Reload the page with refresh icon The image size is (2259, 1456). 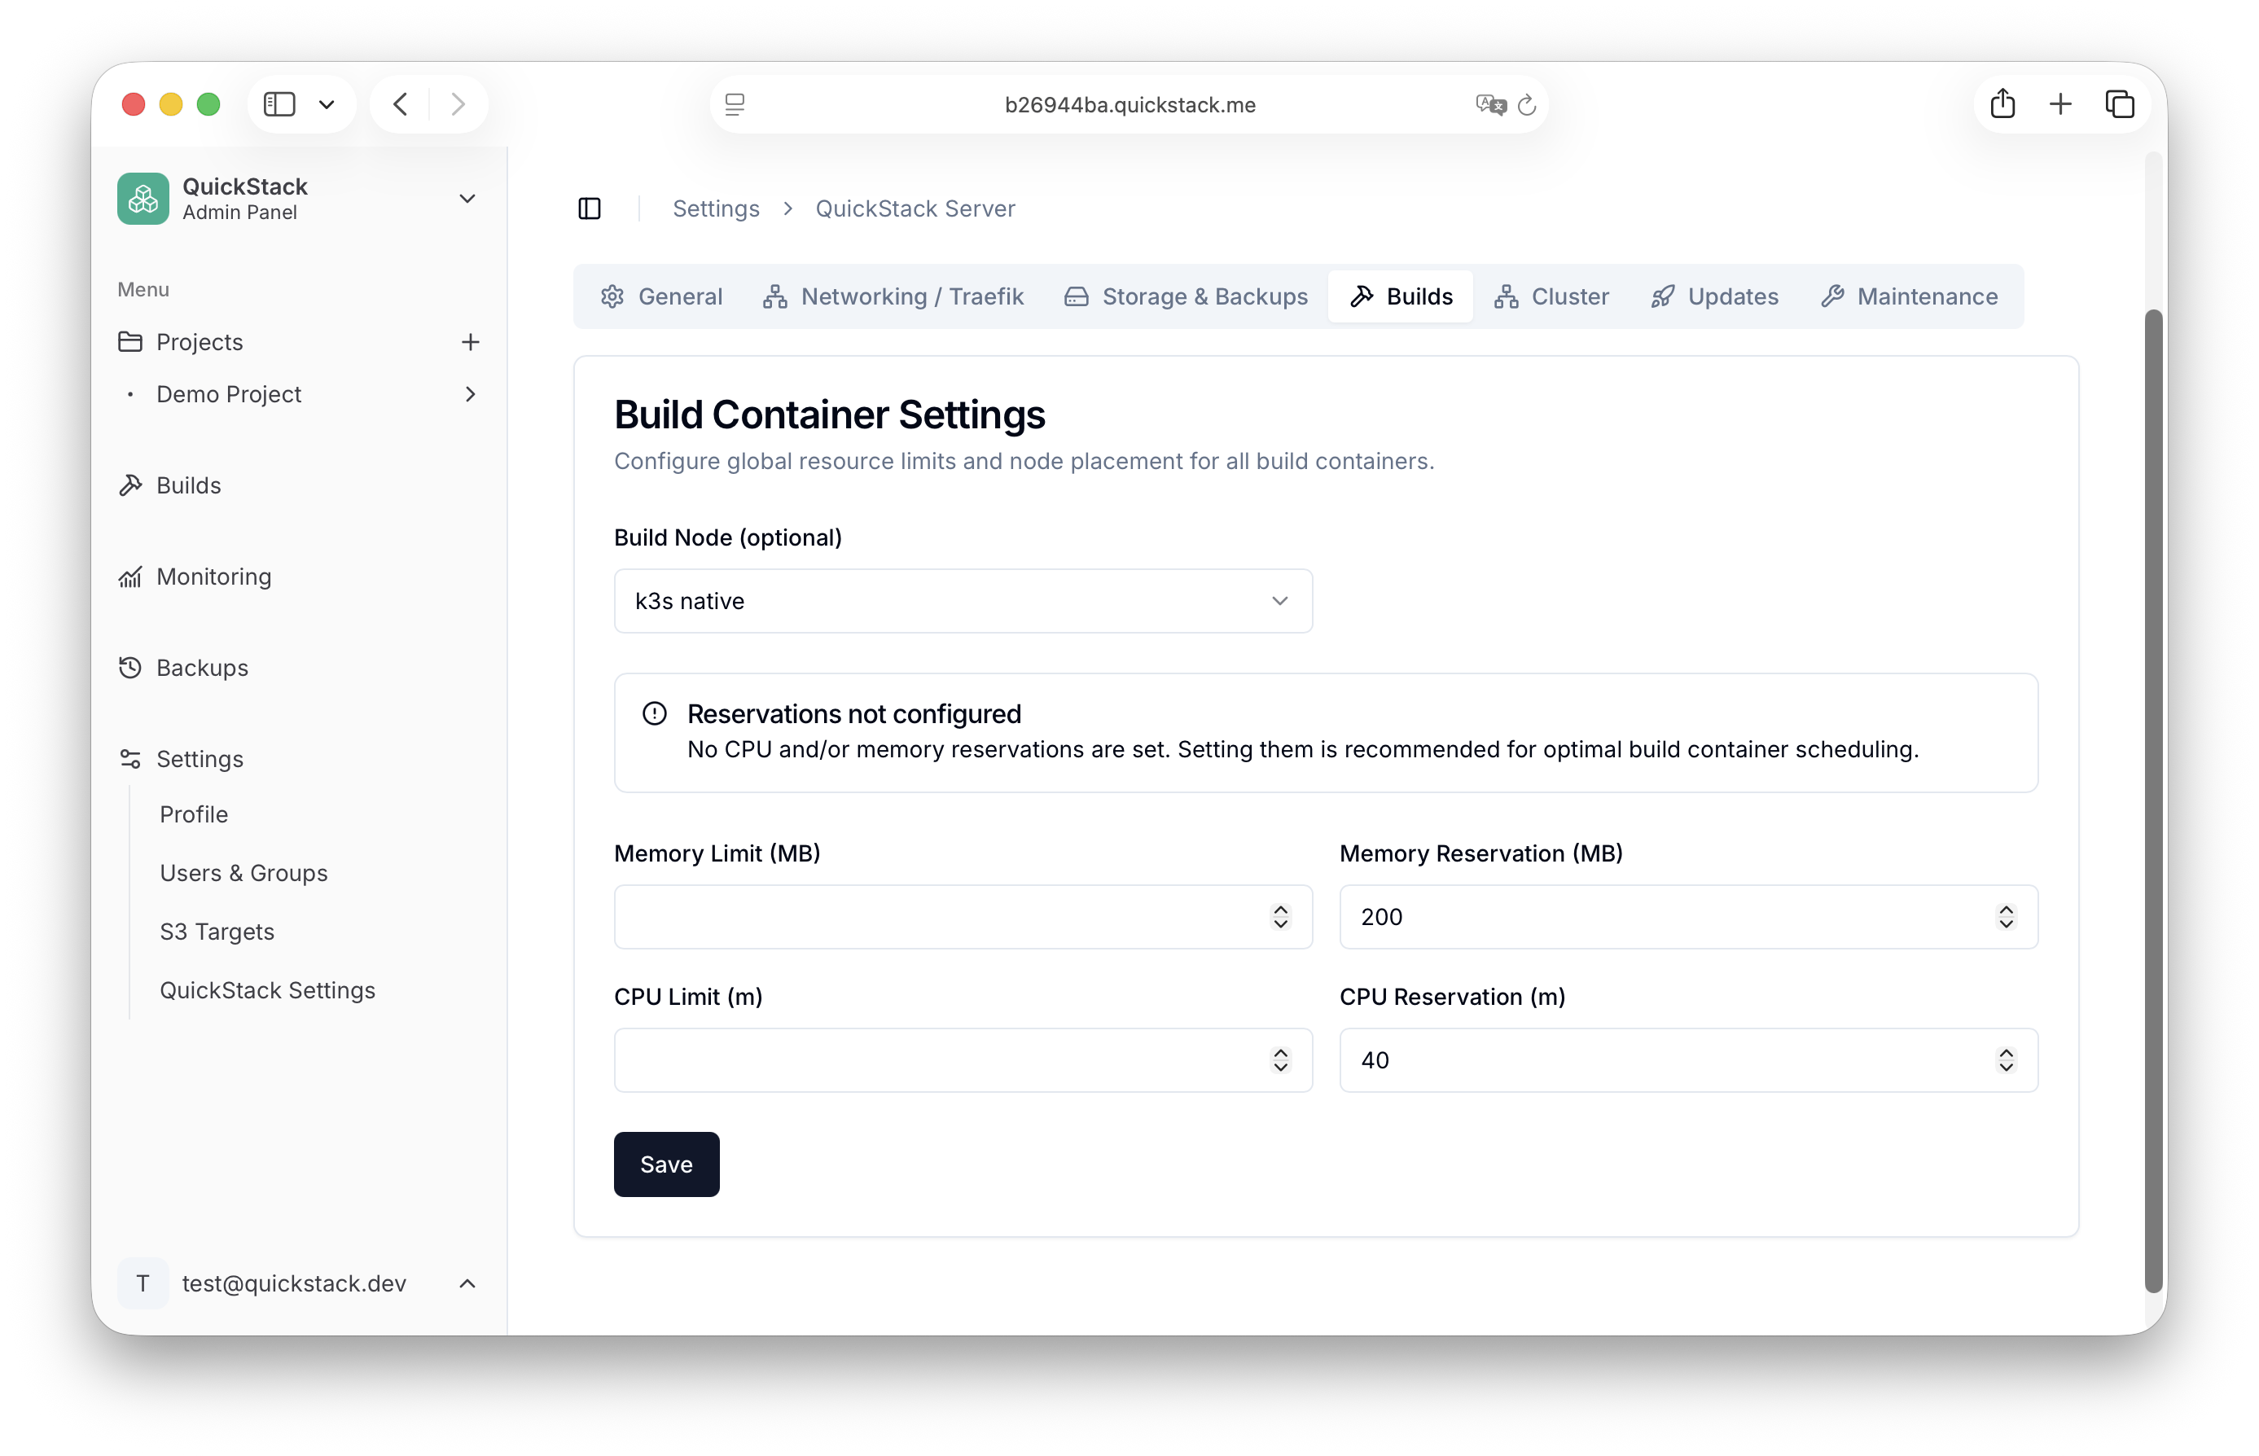tap(1526, 105)
